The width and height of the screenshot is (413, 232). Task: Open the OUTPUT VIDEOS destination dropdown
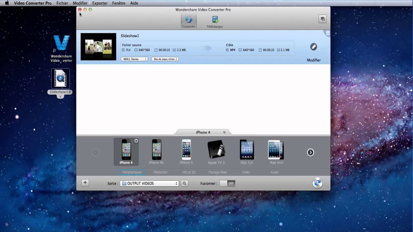149,183
